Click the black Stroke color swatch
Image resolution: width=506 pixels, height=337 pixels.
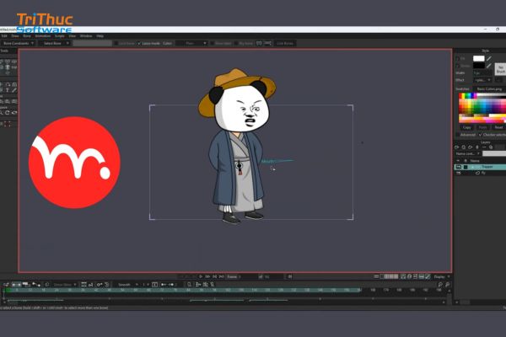tap(478, 66)
